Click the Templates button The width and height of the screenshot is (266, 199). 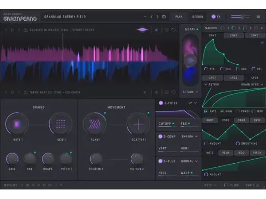10,185
